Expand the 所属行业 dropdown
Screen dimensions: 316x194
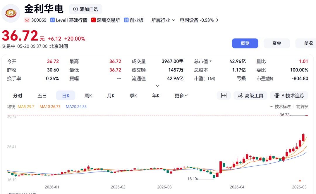pos(163,20)
